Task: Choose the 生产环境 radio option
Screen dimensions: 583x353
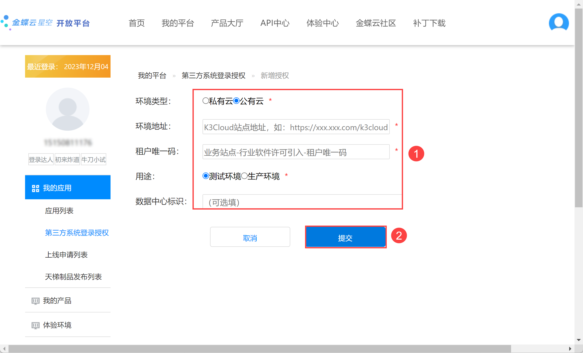Action: 244,176
